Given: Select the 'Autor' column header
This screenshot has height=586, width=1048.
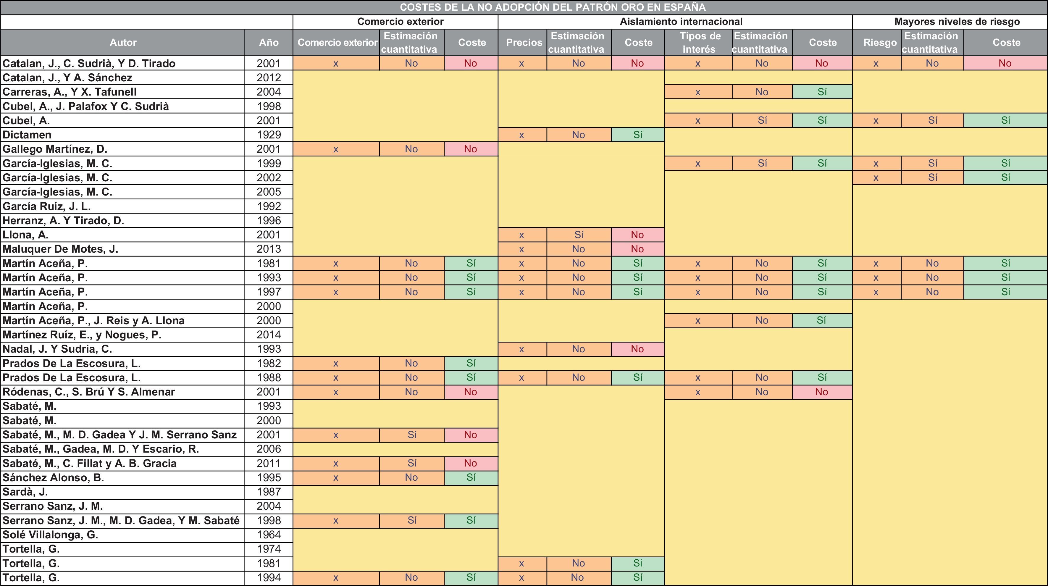Looking at the screenshot, I should coord(122,42).
